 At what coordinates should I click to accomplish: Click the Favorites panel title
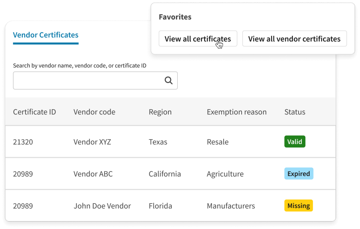coord(175,17)
